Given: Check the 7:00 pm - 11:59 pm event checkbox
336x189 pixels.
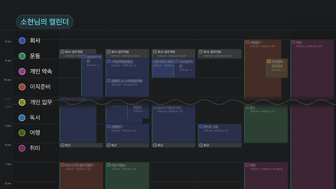Looking at the screenshot, I should pos(247,165).
